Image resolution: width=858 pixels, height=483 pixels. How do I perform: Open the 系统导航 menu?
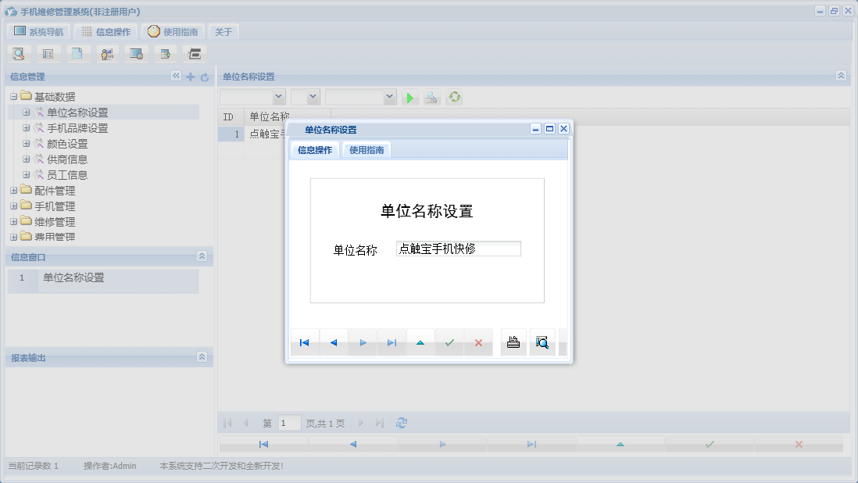[38, 31]
